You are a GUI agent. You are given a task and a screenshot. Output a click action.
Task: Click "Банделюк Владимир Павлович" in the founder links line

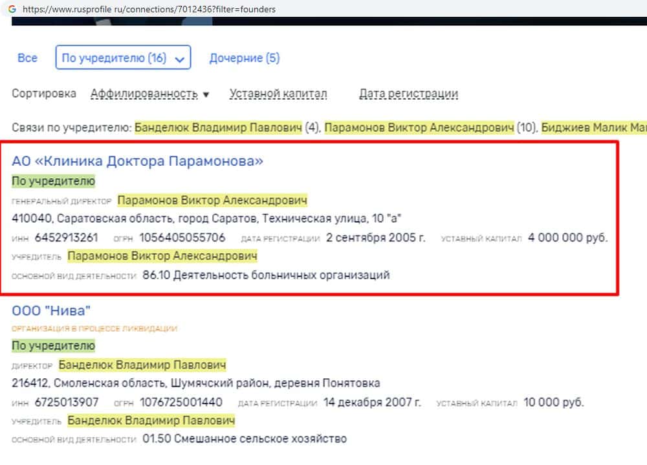click(x=218, y=128)
